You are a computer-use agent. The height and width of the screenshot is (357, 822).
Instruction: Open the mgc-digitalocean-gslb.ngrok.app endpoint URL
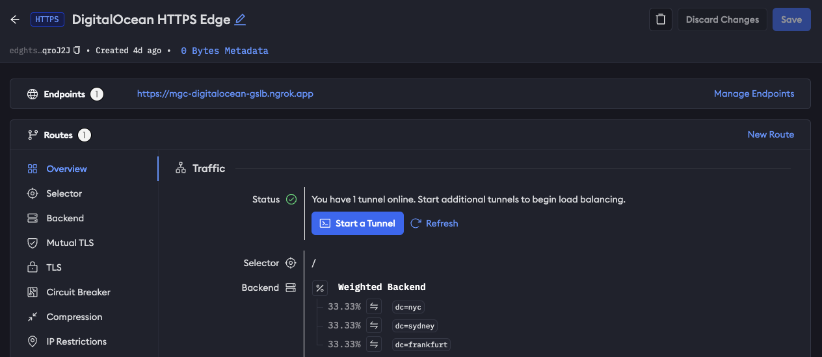click(x=225, y=93)
